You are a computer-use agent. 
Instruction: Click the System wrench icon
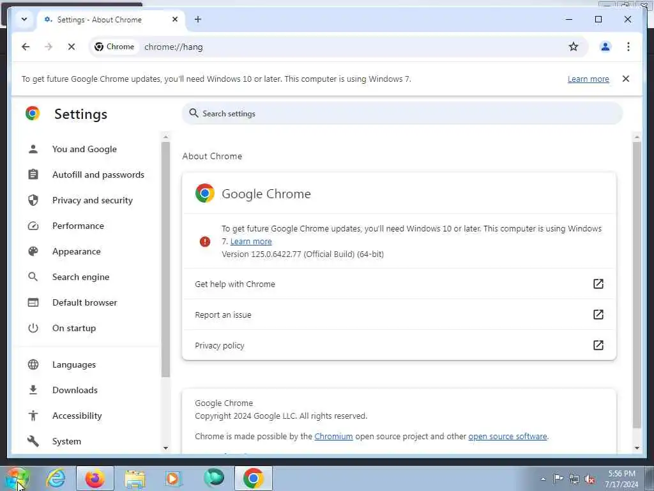pyautogui.click(x=33, y=441)
